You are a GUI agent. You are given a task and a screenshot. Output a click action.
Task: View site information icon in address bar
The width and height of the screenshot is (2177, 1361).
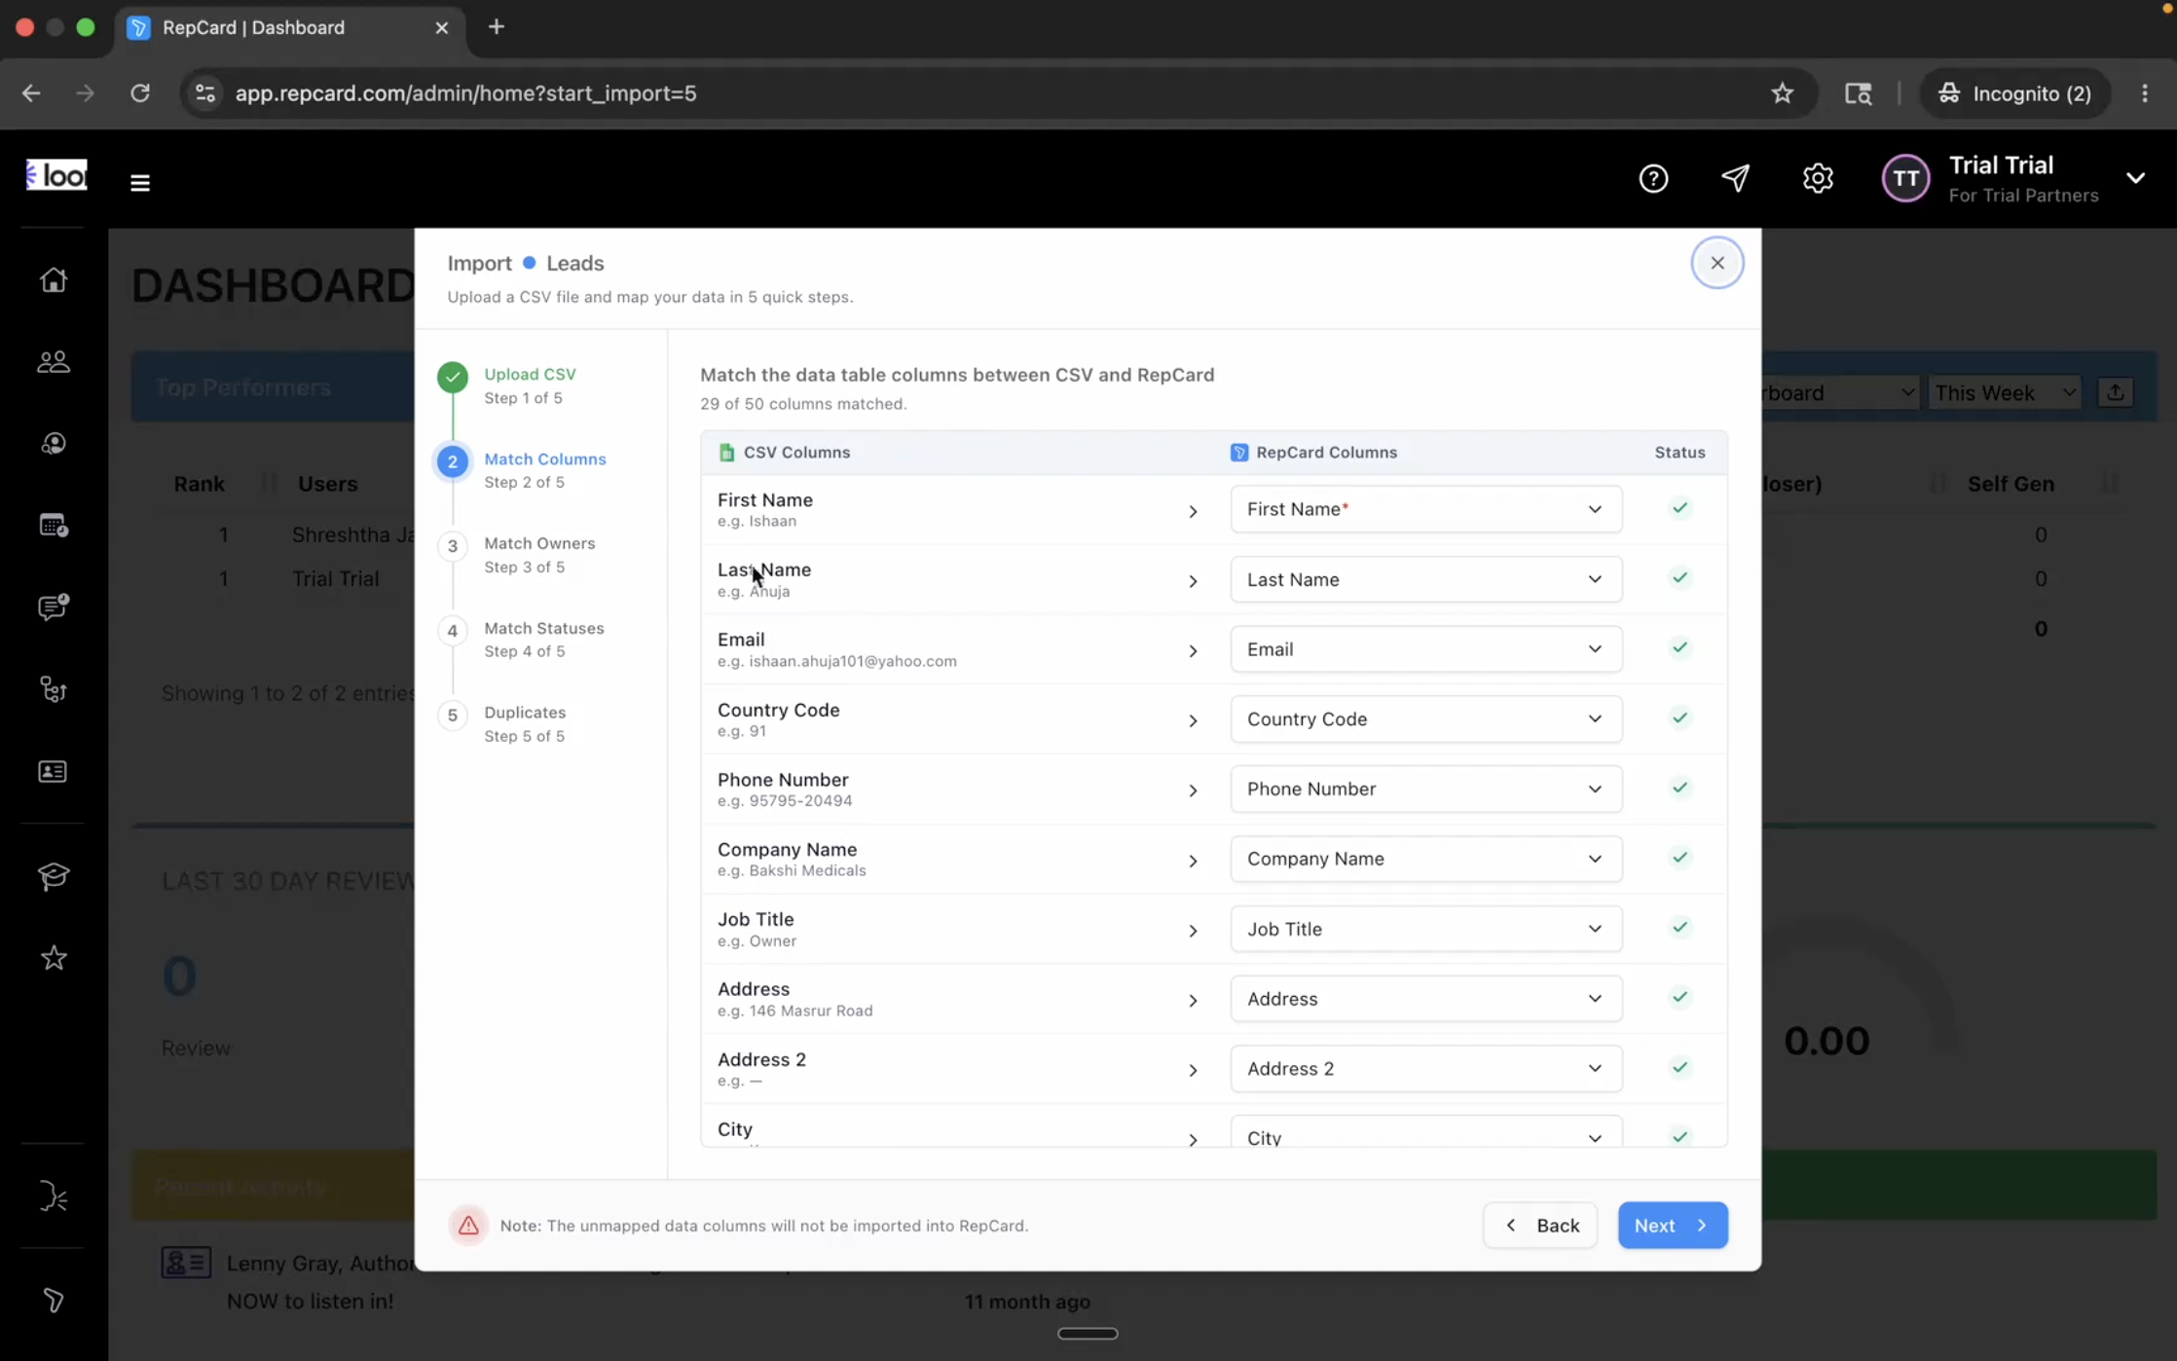coord(204,93)
